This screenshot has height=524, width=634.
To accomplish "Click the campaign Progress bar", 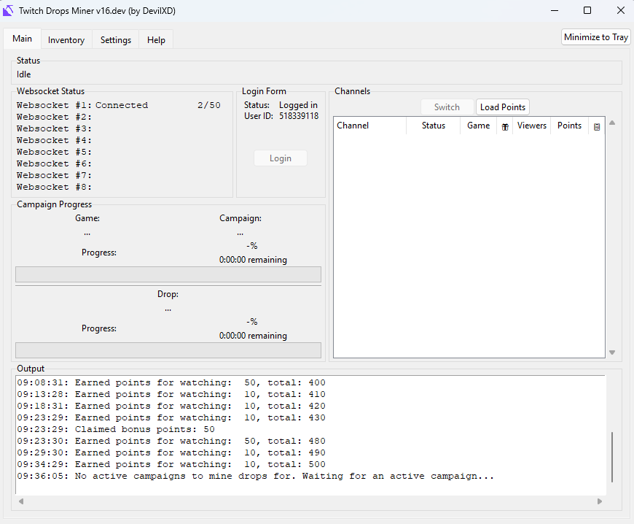I will click(168, 274).
